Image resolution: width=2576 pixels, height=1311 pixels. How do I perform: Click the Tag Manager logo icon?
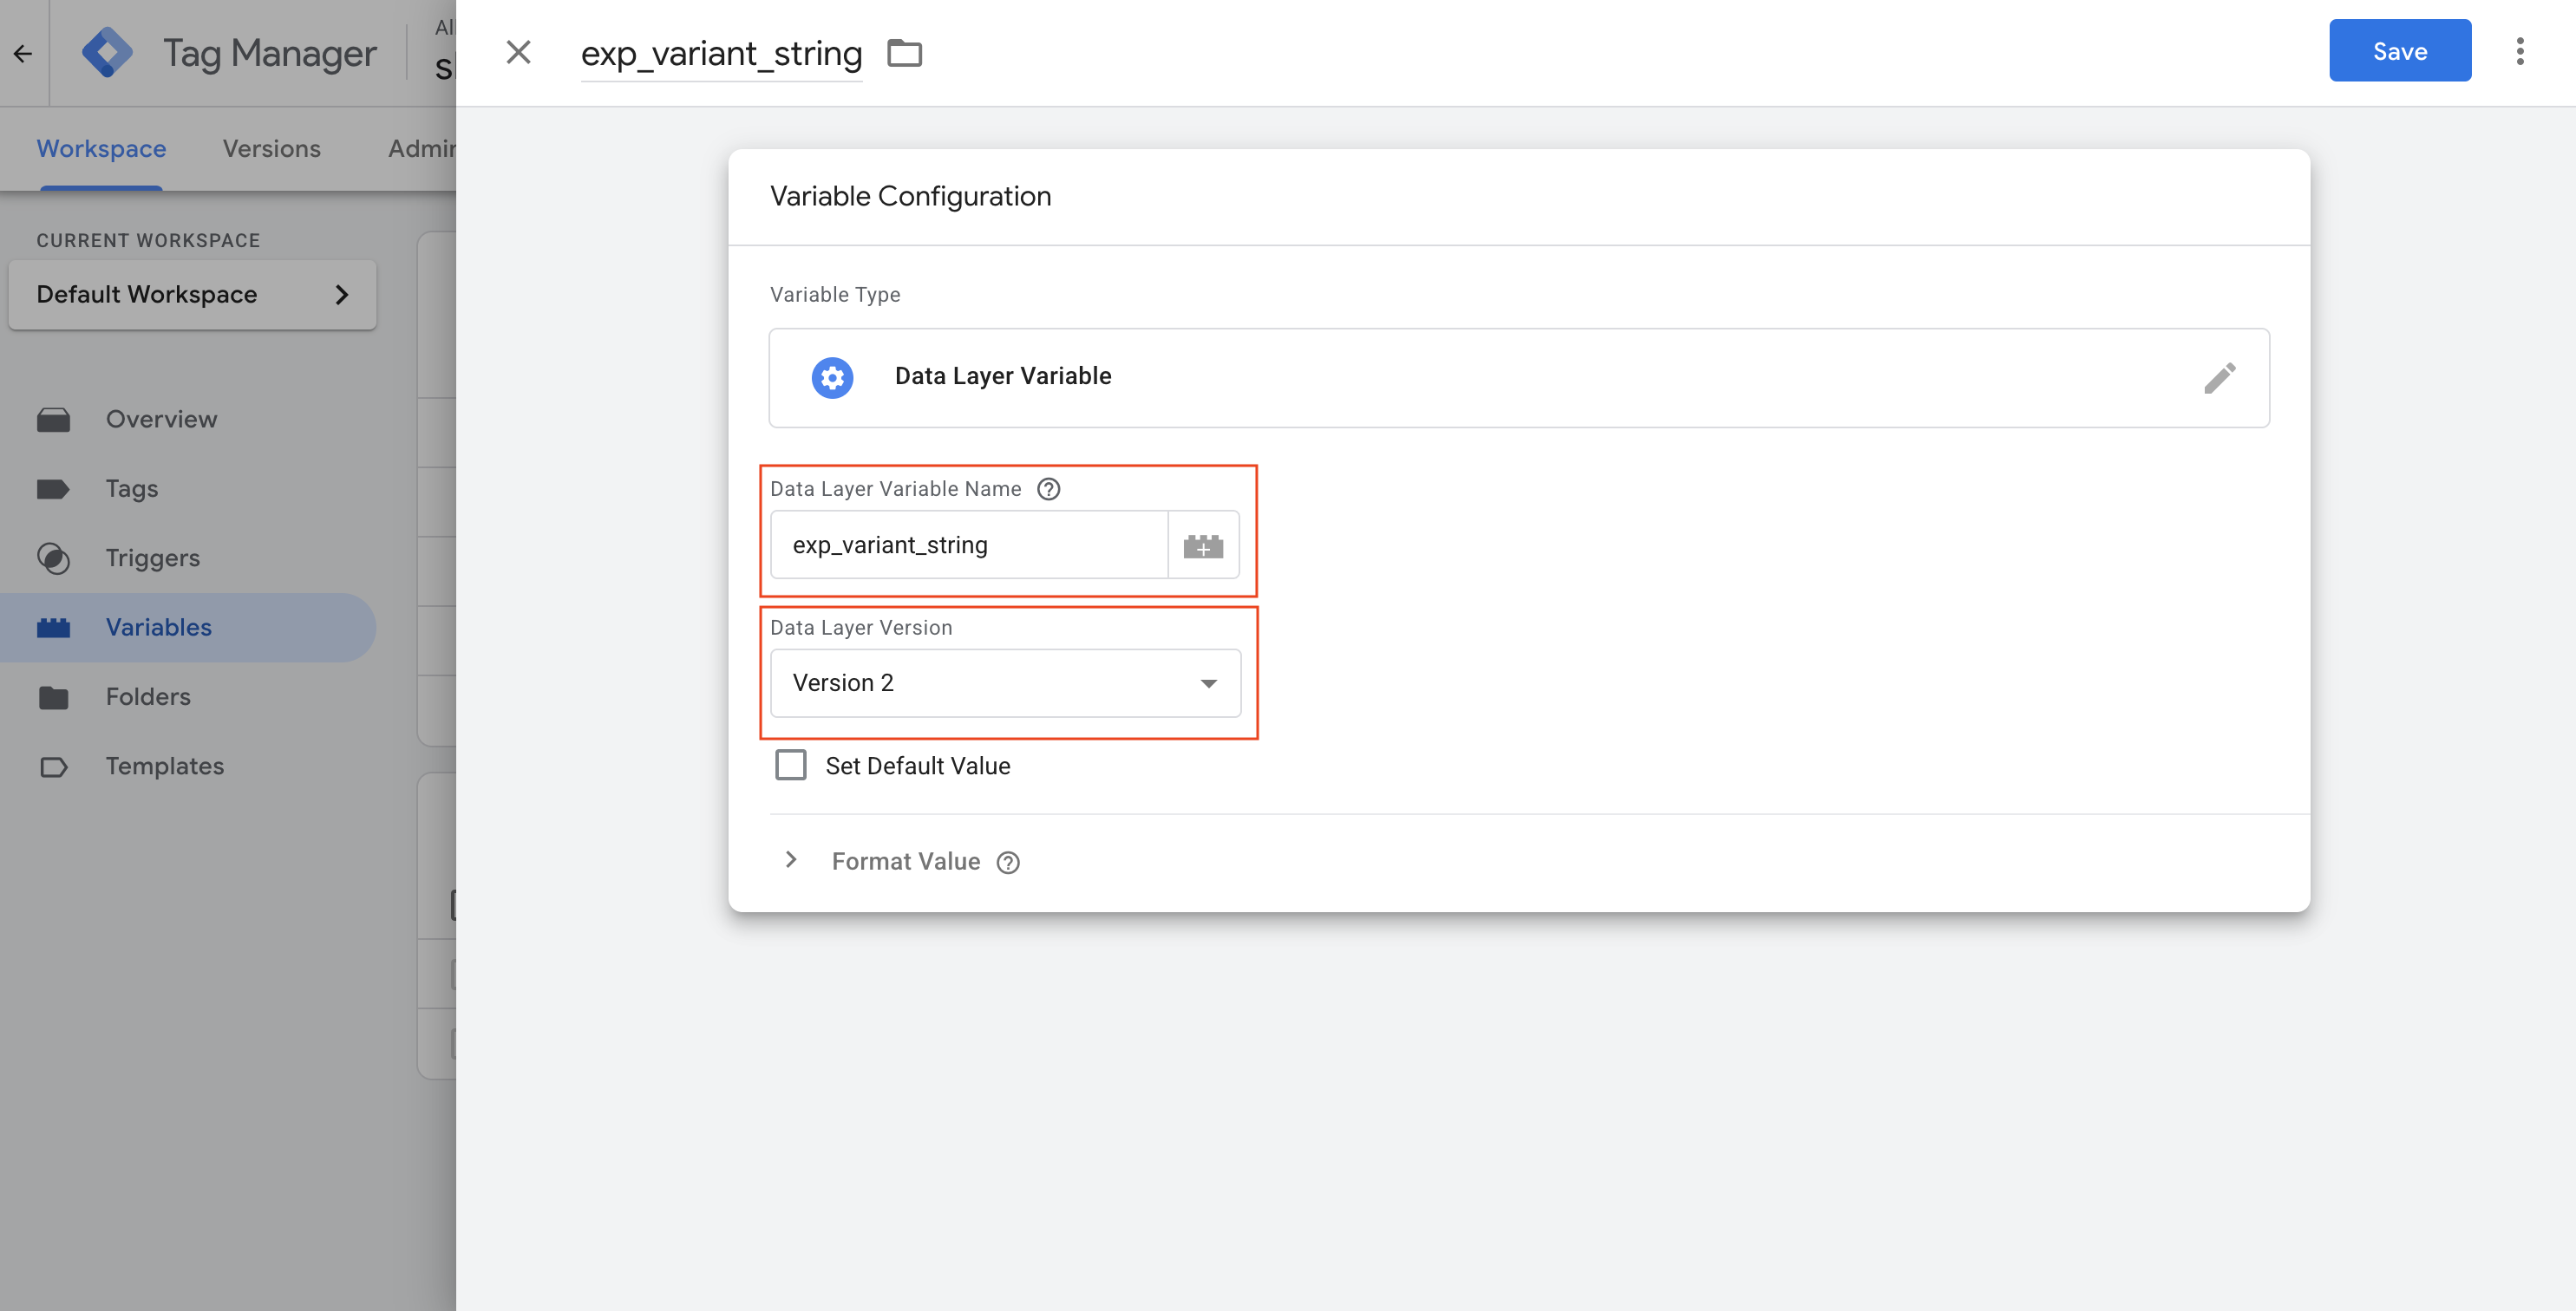click(x=106, y=52)
